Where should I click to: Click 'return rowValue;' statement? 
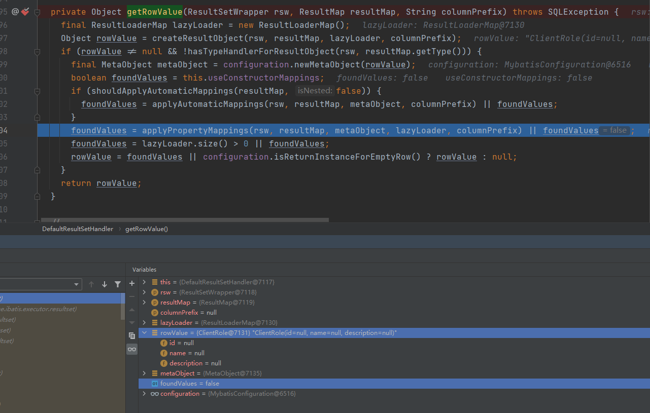click(x=101, y=183)
